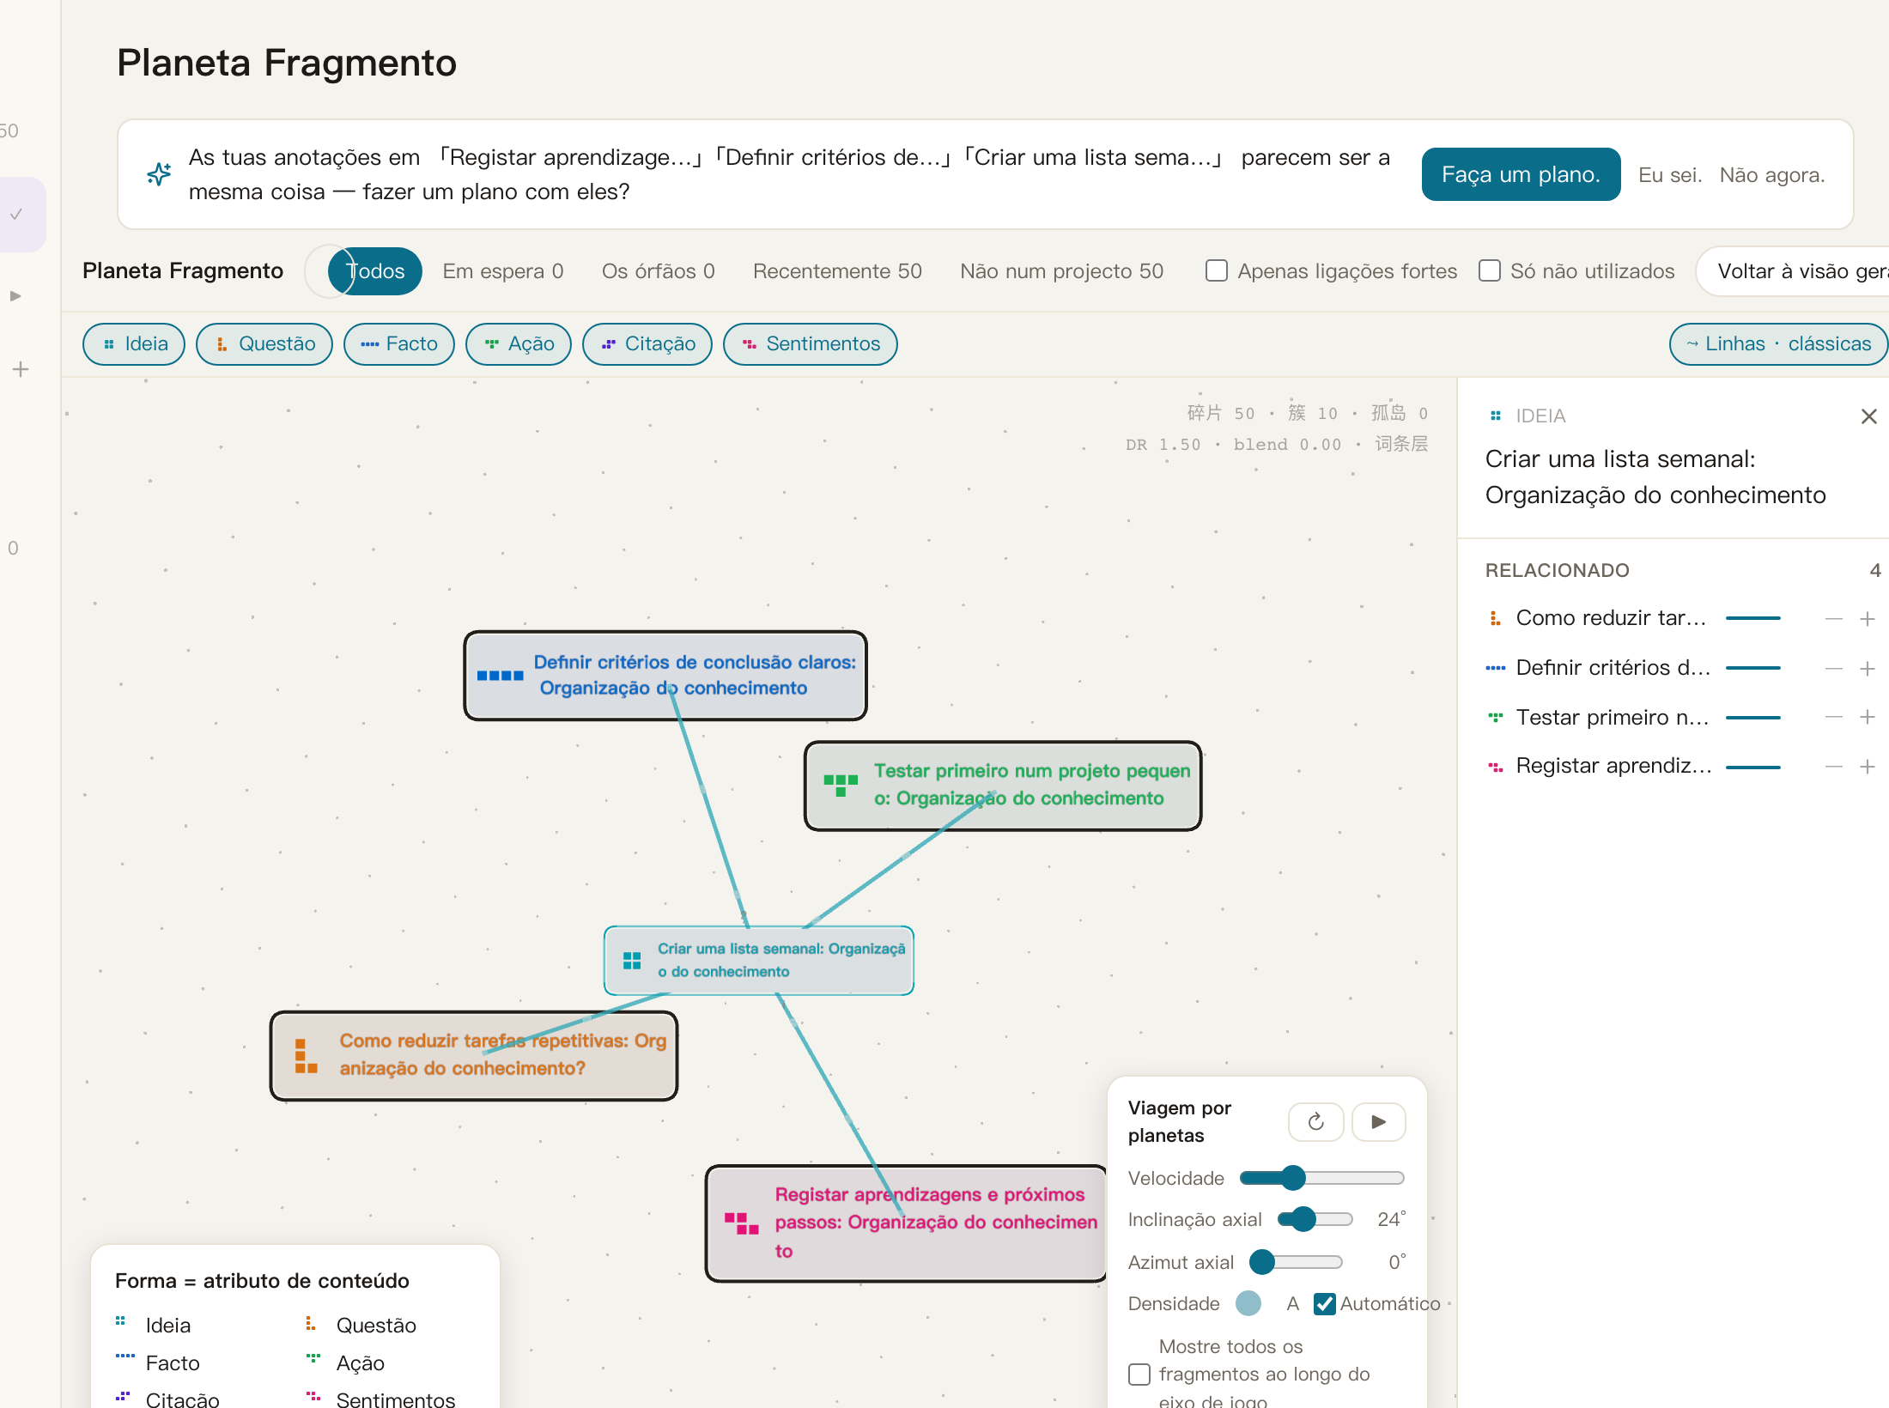
Task: Click Voltar à visão geral button
Action: click(x=1795, y=270)
